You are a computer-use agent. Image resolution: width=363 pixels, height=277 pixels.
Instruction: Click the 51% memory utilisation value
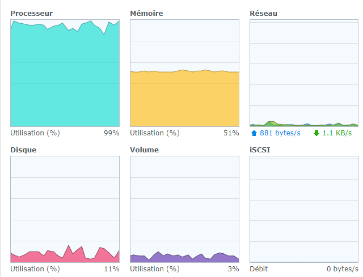[x=231, y=133]
